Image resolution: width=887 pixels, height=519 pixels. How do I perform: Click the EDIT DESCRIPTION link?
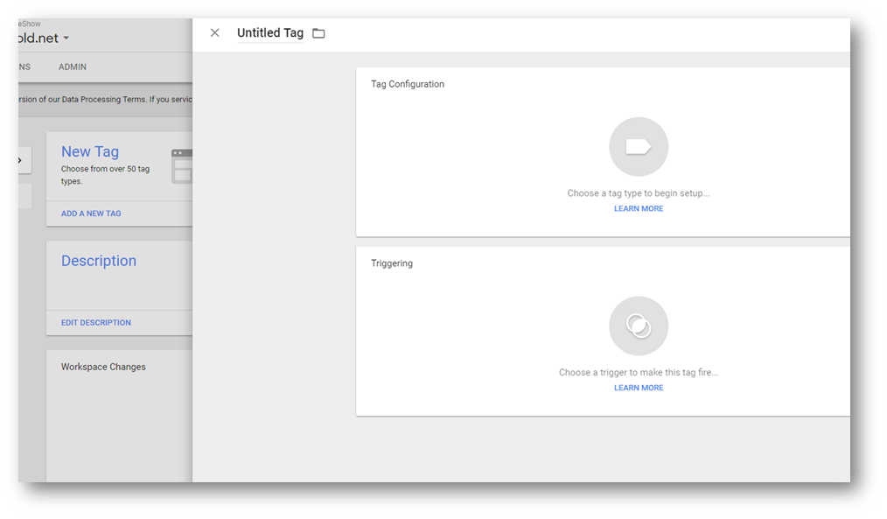(x=96, y=323)
